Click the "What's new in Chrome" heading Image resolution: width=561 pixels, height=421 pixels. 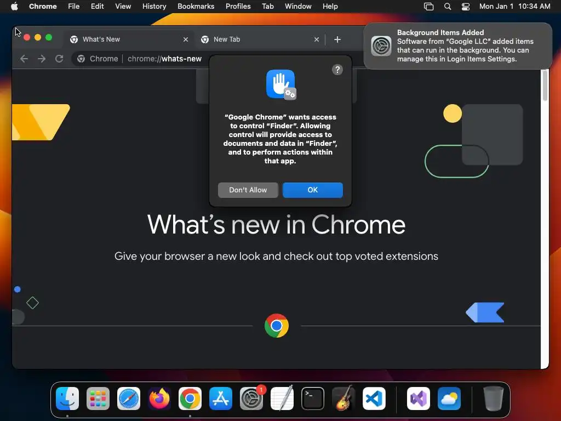point(276,225)
